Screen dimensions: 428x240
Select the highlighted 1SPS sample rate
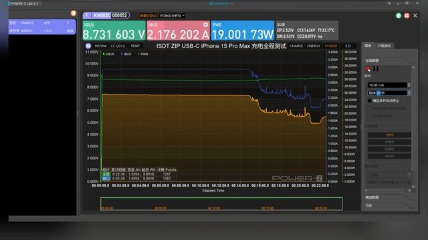[x=389, y=135]
